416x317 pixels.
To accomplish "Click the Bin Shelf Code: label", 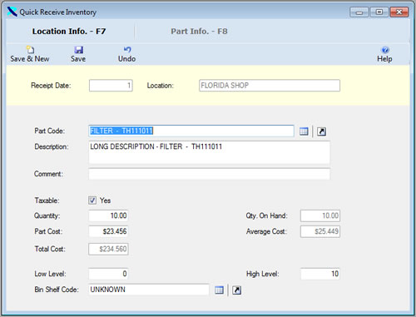I will point(57,290).
